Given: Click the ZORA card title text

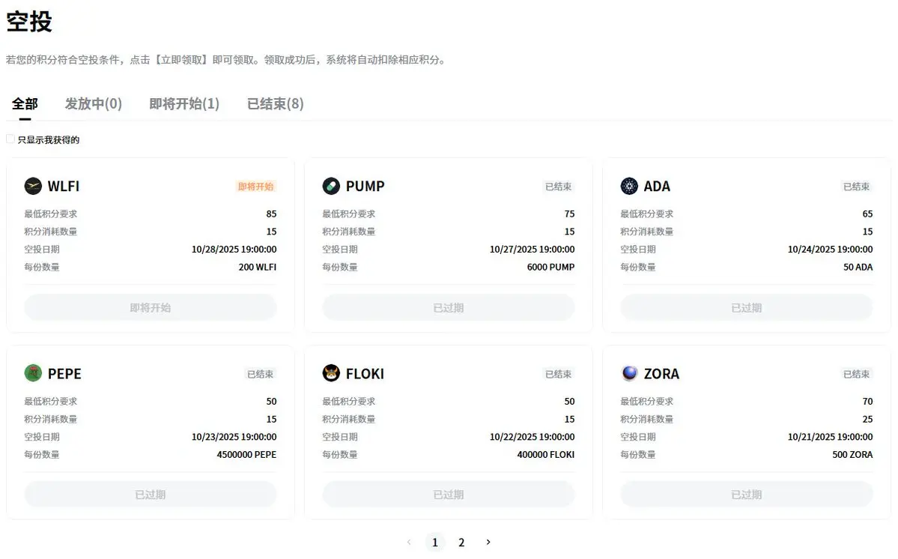Looking at the screenshot, I should (661, 373).
